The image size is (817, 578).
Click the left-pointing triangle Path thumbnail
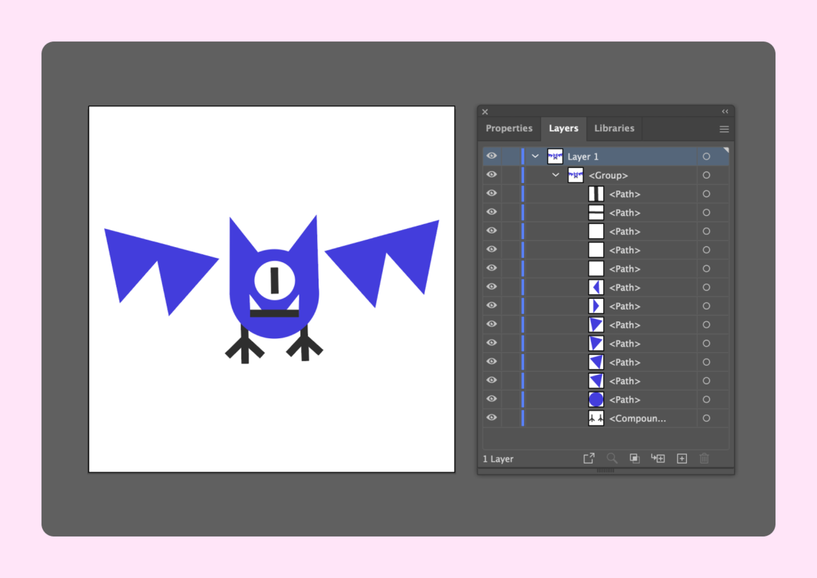[x=596, y=287]
